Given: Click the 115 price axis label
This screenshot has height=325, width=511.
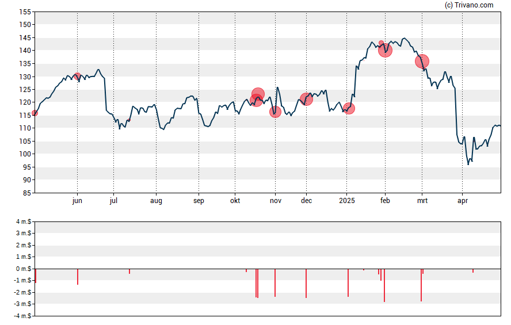Looking at the screenshot, I should click(x=25, y=115).
